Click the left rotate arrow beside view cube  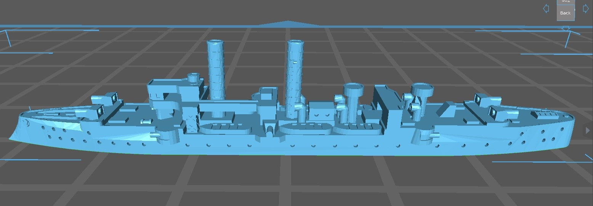(x=546, y=9)
